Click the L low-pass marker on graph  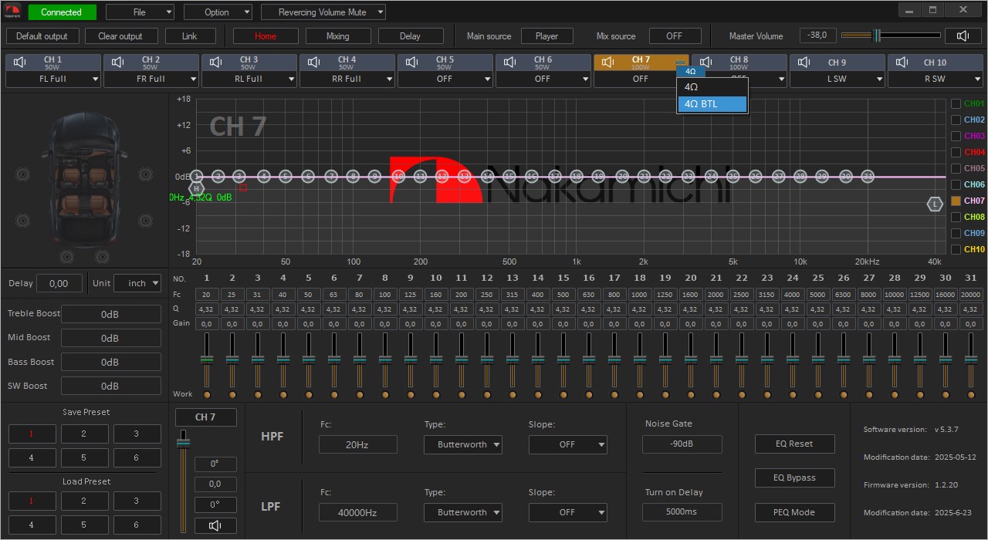[x=935, y=204]
